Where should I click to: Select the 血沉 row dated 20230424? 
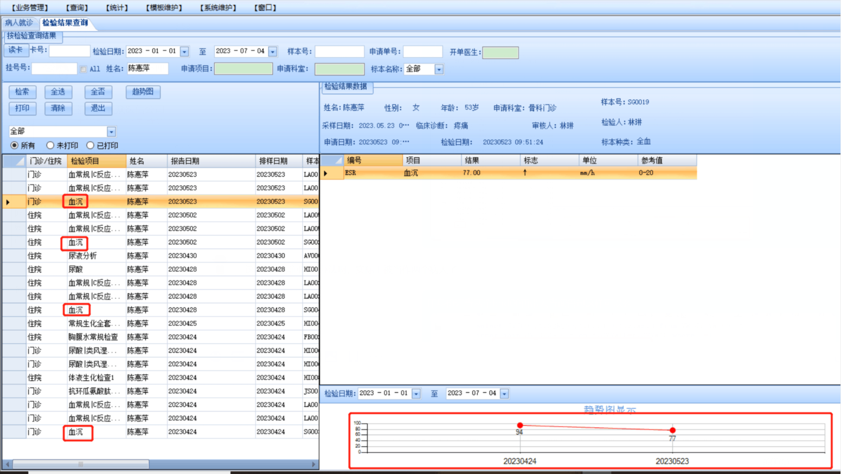[161, 432]
